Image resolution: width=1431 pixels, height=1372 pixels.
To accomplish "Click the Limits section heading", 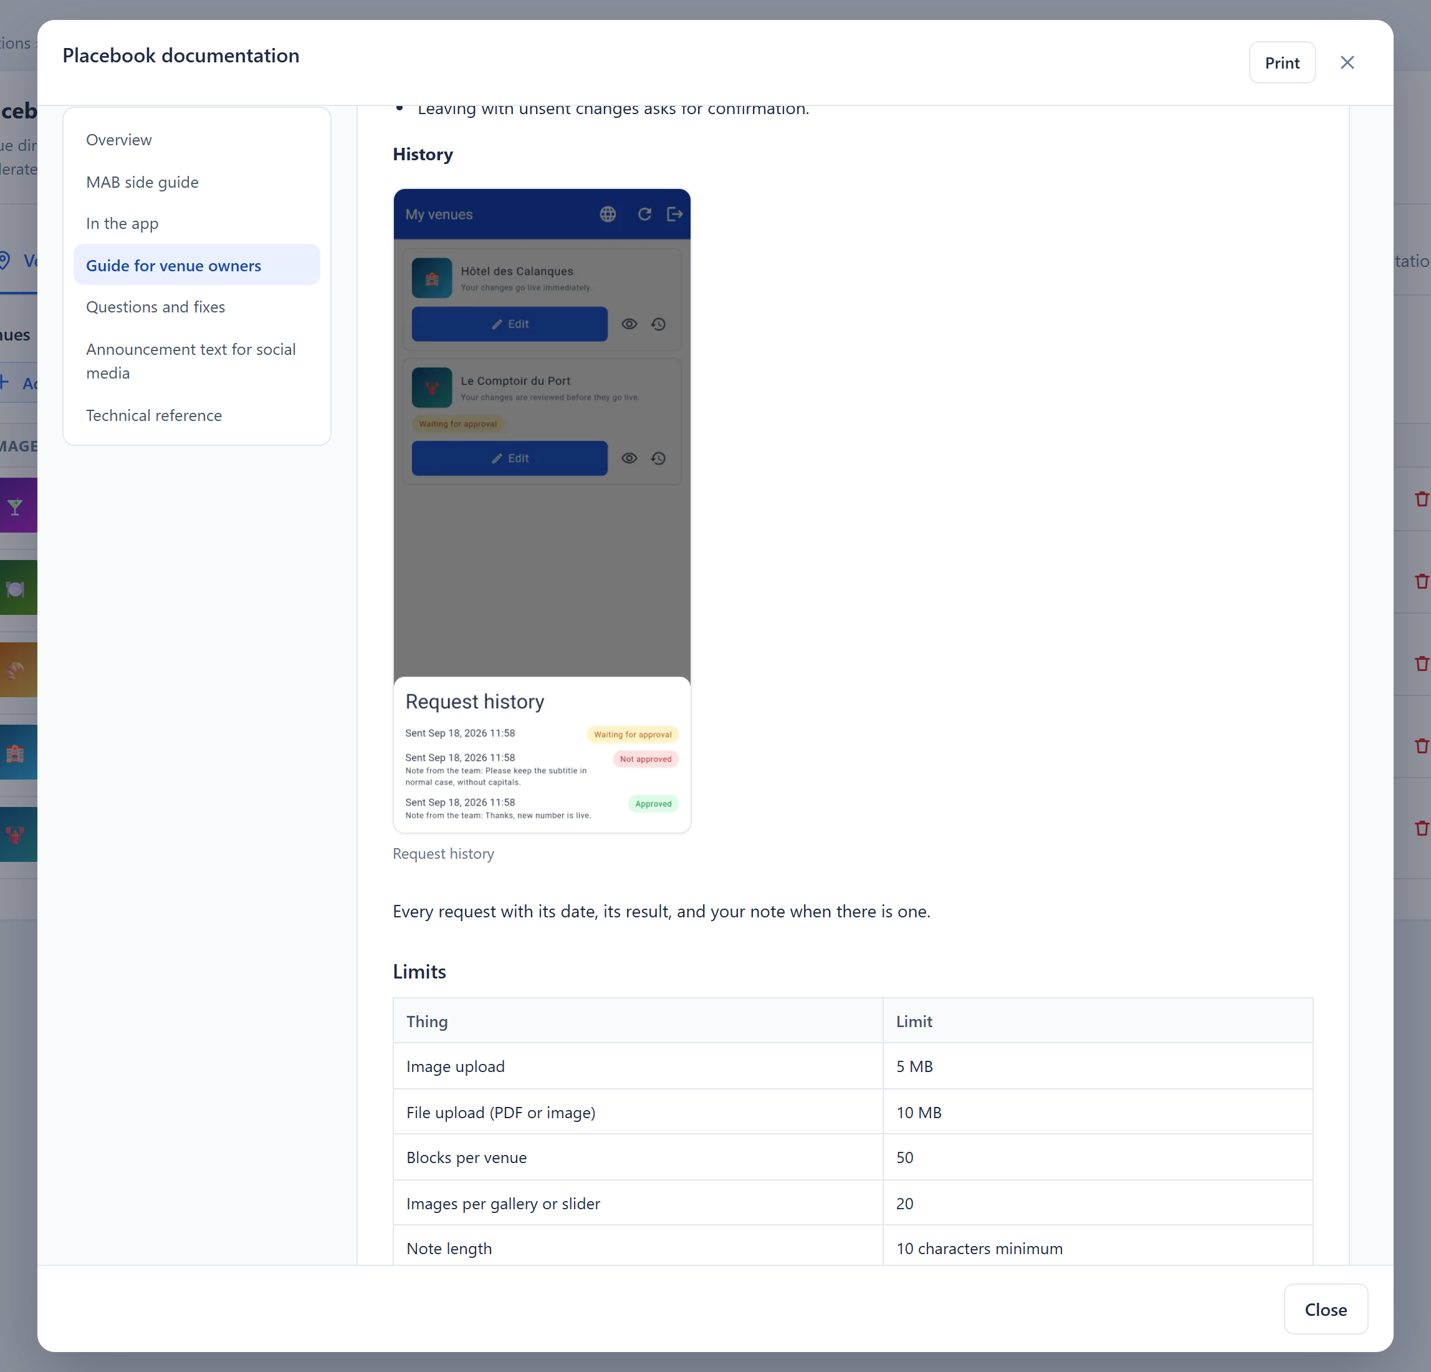I will click(419, 971).
